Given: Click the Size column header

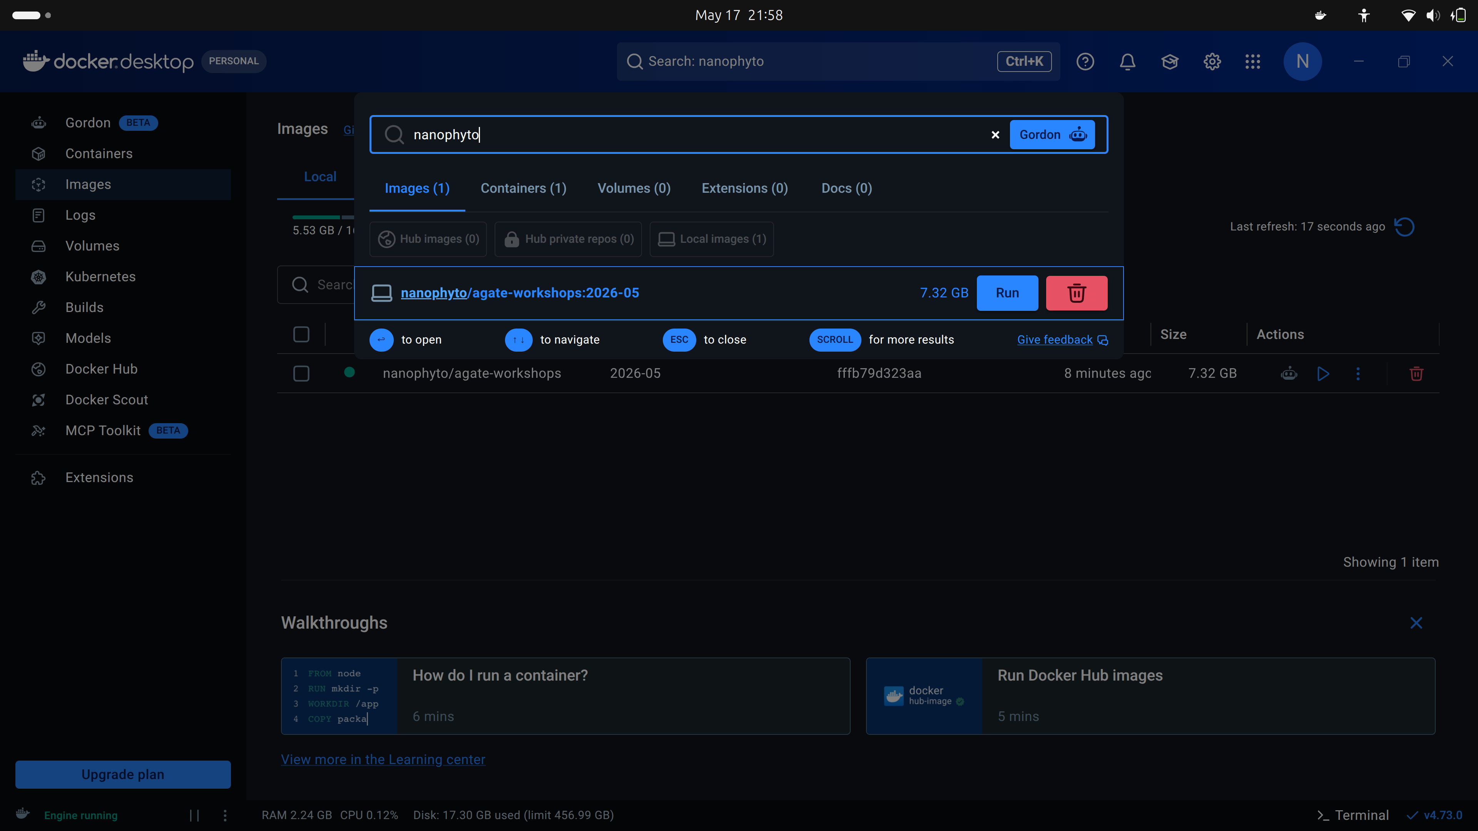Looking at the screenshot, I should pos(1173,334).
